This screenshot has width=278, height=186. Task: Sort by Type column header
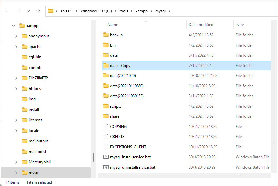[x=240, y=25]
